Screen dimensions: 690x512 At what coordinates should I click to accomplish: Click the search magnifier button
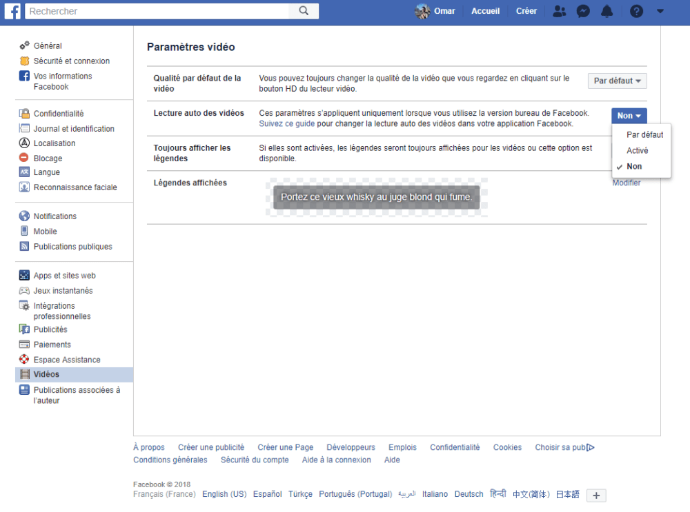click(304, 11)
